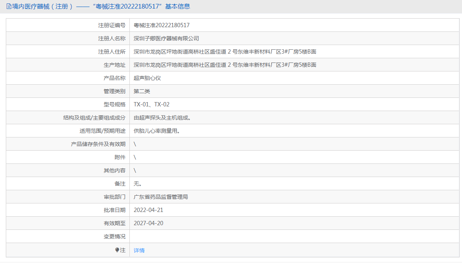Click the 备注 value 无。
The image size is (462, 264).
click(x=138, y=184)
